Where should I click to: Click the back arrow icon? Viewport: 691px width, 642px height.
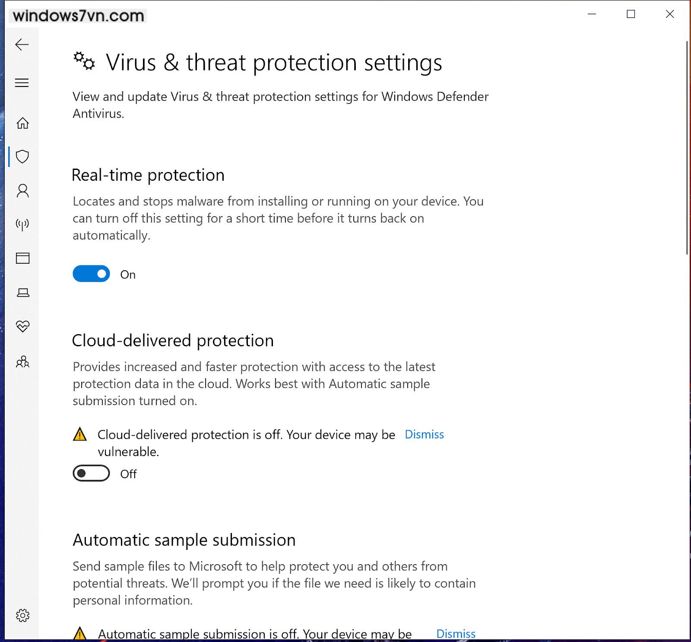coord(22,45)
